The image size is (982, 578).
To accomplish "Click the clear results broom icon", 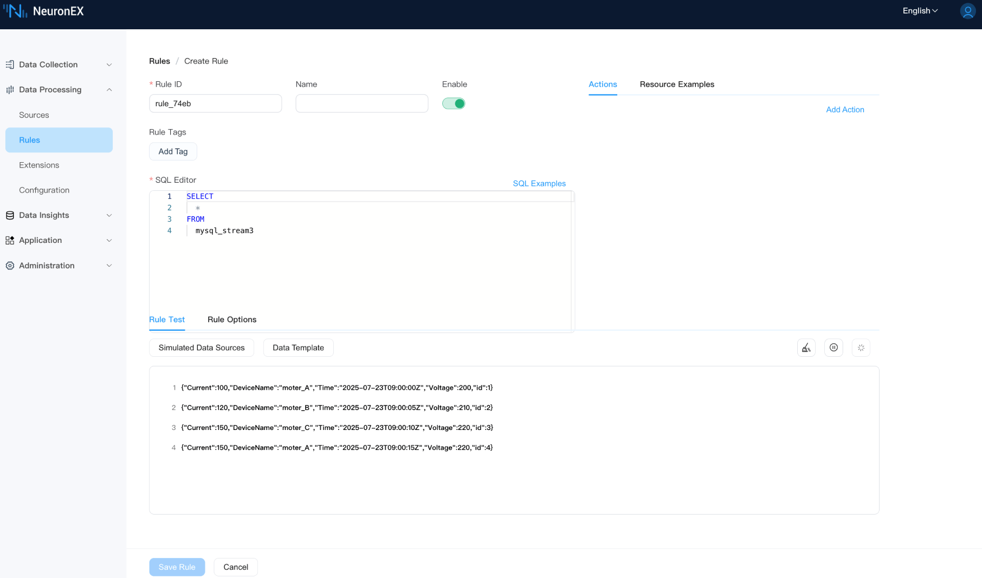I will [806, 348].
